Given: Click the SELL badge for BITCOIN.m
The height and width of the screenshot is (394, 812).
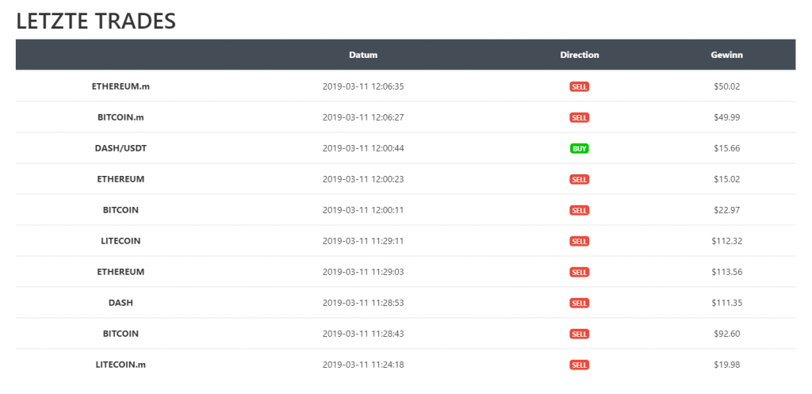Looking at the screenshot, I should 579,117.
